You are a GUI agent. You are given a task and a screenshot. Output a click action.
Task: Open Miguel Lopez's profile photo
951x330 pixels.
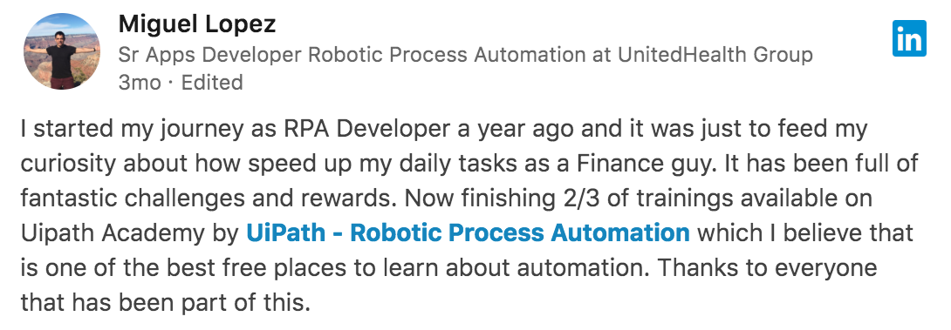pos(62,52)
